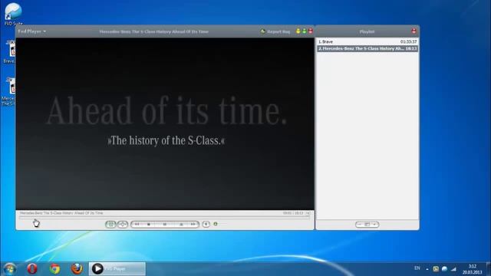Viewport: 491px width, 276px height.
Task: Click the yellow tray notification icon
Action: (436, 269)
